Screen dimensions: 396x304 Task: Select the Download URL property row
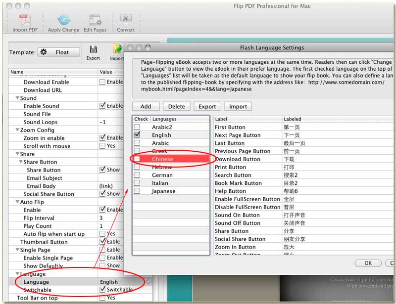tap(66, 90)
